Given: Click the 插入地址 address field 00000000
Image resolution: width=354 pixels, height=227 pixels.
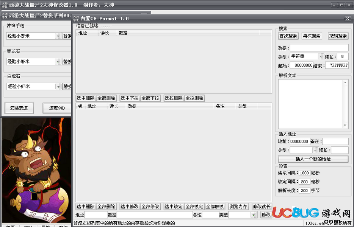Looking at the screenshot, I should 299,141.
